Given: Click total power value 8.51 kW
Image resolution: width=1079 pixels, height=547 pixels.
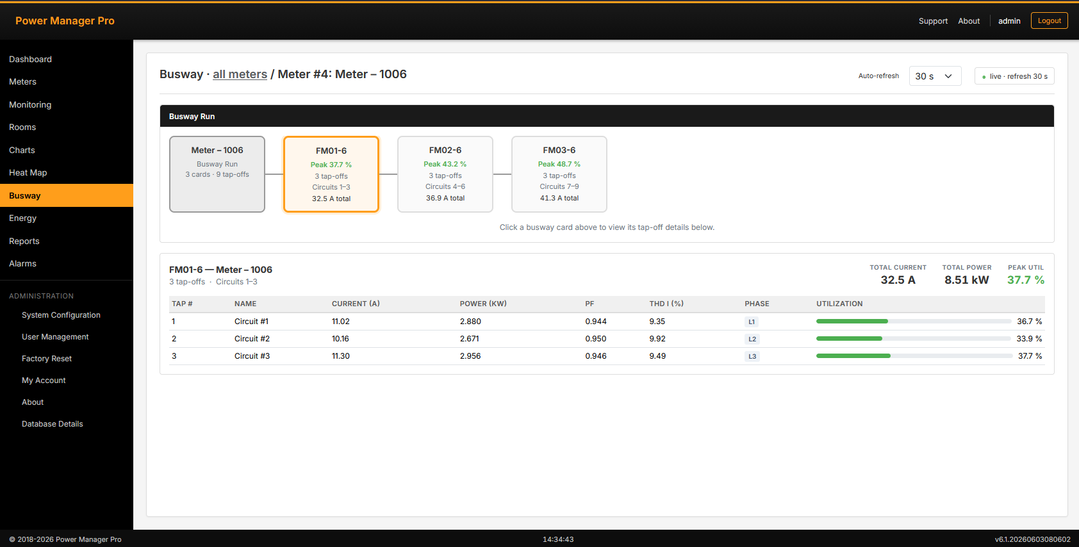Looking at the screenshot, I should point(966,280).
